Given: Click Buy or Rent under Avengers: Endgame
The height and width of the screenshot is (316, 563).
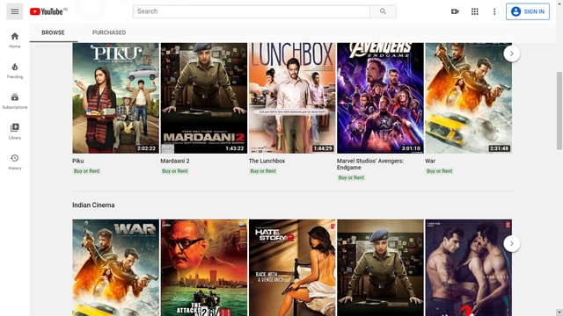Looking at the screenshot, I should coord(351,177).
